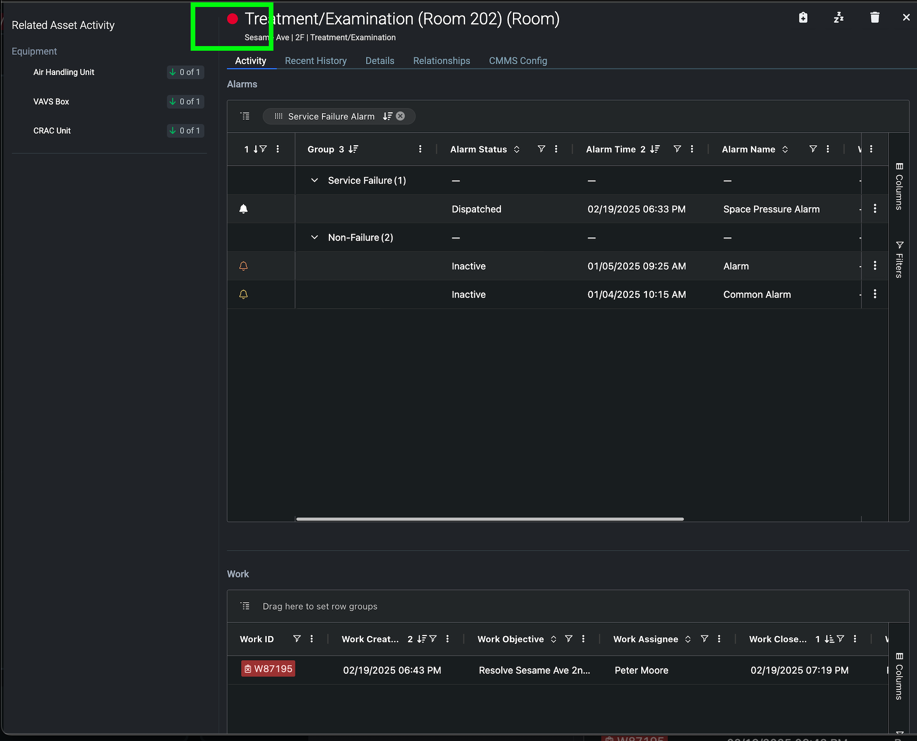Click the add work order clipboard icon

pos(803,18)
